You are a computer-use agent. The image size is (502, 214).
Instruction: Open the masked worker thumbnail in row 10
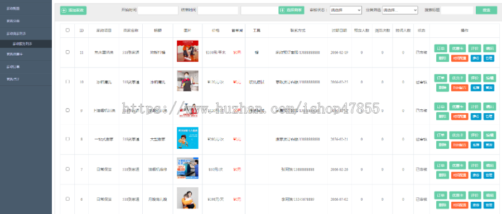[187, 81]
